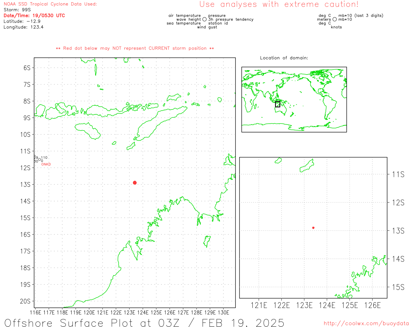Click the ONKD station id label
The width and height of the screenshot is (409, 327).
pos(46,164)
